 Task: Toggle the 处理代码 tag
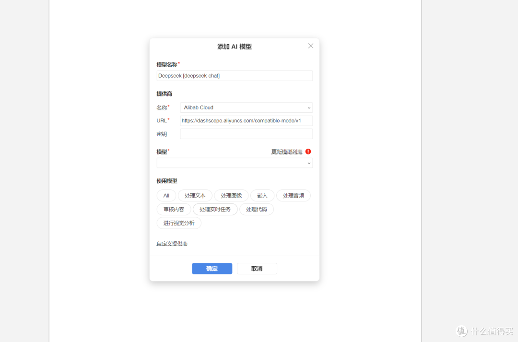pos(256,209)
